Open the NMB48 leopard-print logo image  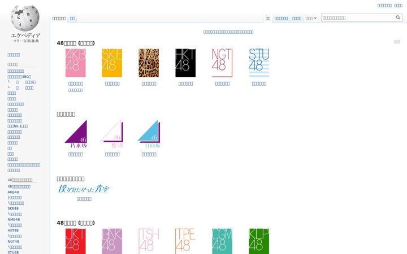[149, 63]
